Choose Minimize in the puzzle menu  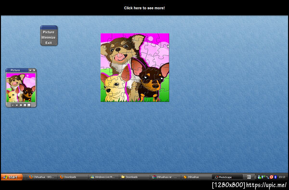pos(49,38)
